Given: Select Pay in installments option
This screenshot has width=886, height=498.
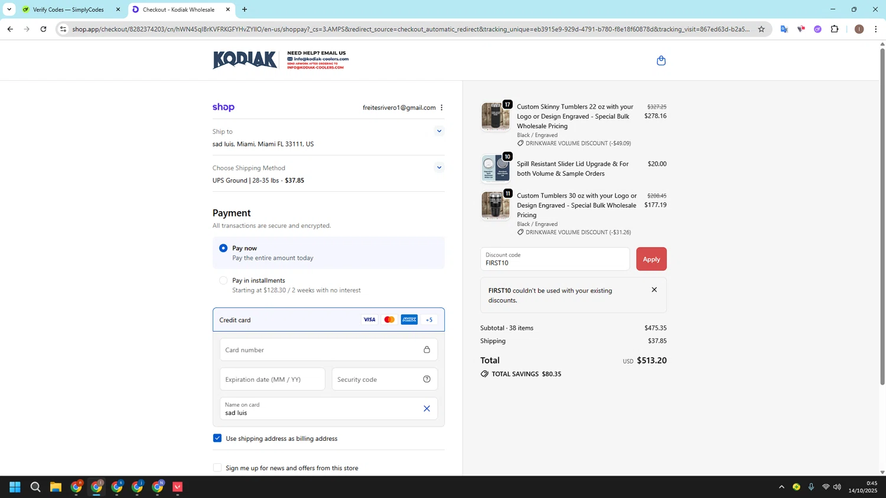Looking at the screenshot, I should point(223,280).
